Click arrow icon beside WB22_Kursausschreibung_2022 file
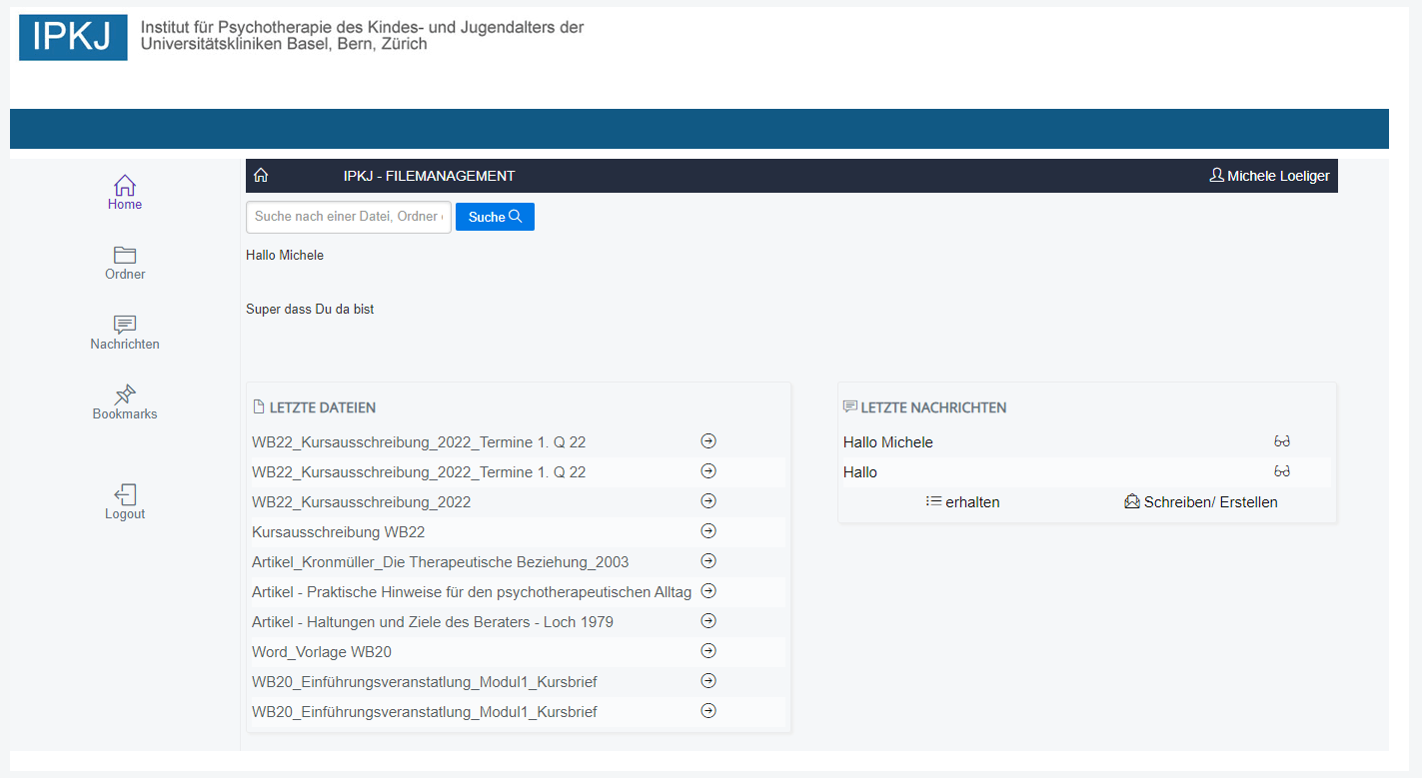The image size is (1422, 778). 709,501
